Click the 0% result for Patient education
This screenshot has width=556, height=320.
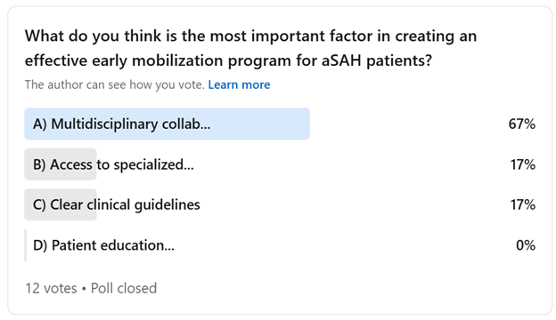click(x=526, y=245)
